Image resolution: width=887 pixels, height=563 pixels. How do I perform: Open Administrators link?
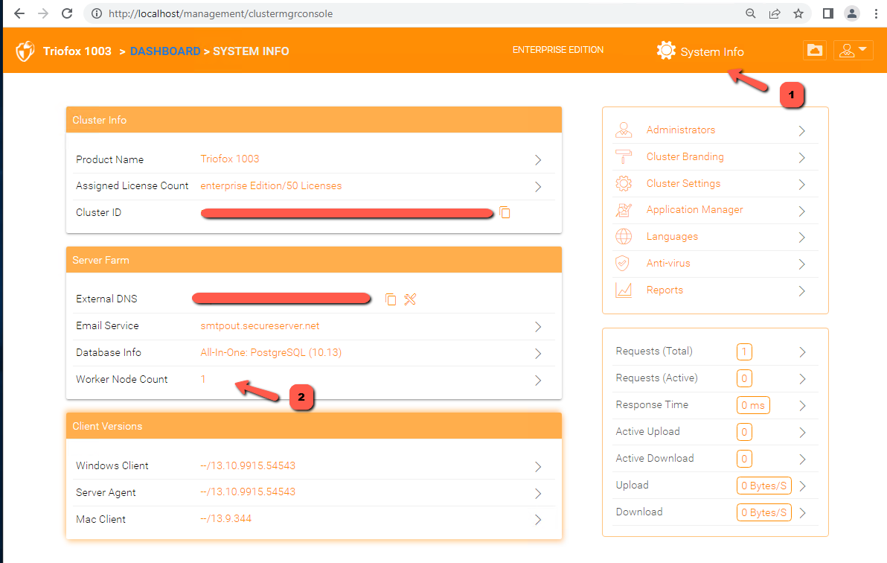pos(681,130)
